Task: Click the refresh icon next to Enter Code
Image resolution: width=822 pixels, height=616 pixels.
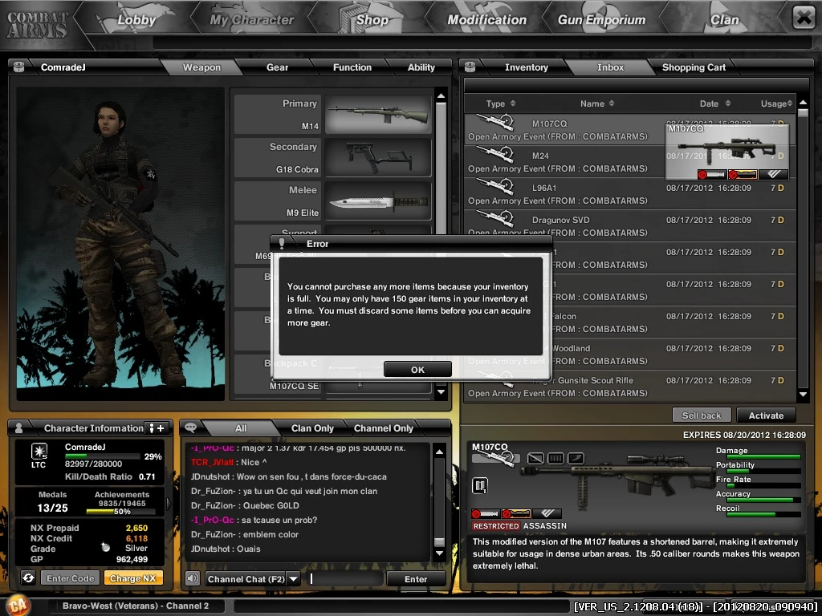Action: tap(29, 577)
